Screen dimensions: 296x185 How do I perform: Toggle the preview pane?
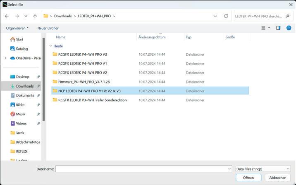coord(278,28)
